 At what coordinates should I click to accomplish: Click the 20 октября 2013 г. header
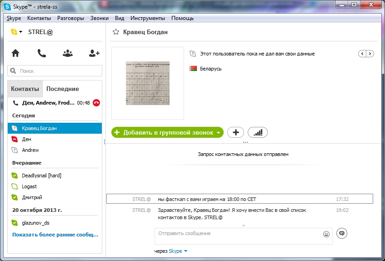pyautogui.click(x=37, y=210)
